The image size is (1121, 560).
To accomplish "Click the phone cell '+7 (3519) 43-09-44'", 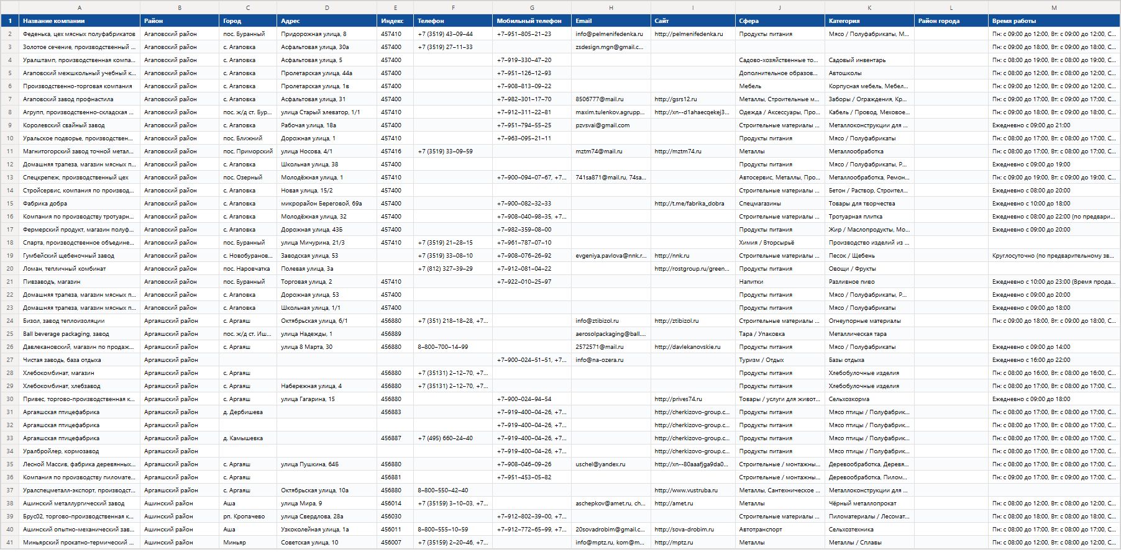I will (x=453, y=34).
